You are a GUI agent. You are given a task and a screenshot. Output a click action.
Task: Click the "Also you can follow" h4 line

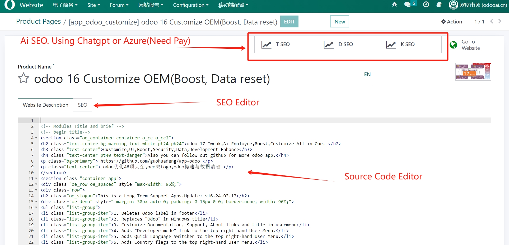click(164, 155)
